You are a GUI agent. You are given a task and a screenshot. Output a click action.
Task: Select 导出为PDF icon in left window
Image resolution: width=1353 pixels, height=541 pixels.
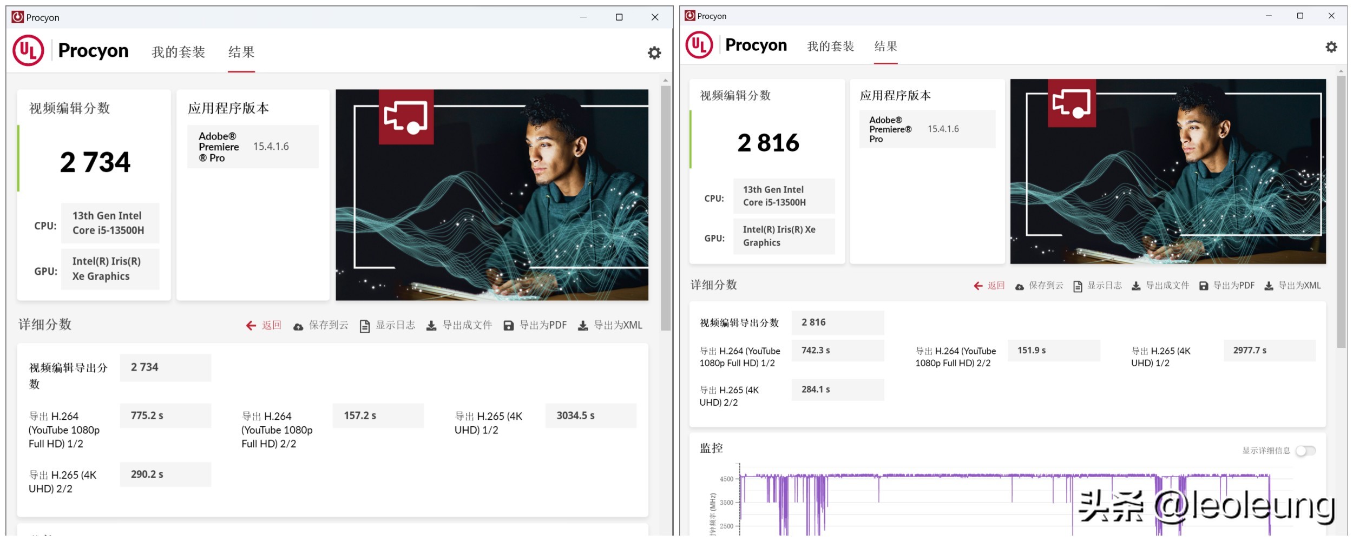(508, 325)
